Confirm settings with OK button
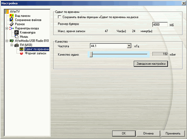Image resolution: width=187 pixels, height=139 pixels. 124,133
